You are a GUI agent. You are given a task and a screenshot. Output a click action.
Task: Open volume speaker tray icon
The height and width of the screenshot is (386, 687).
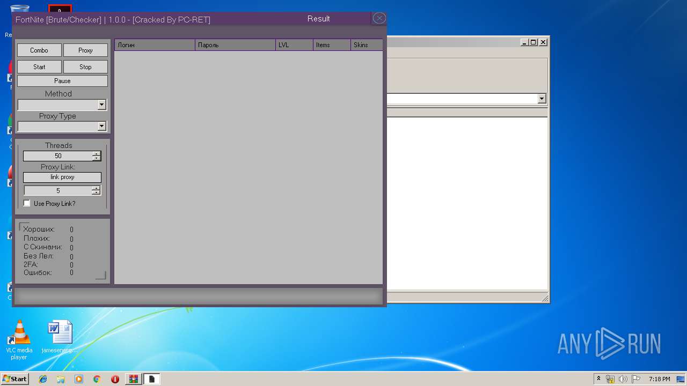click(x=623, y=379)
